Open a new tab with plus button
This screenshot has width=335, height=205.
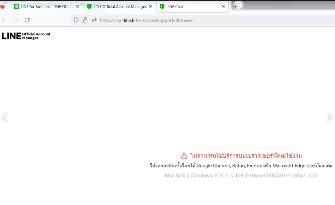tap(235, 6)
